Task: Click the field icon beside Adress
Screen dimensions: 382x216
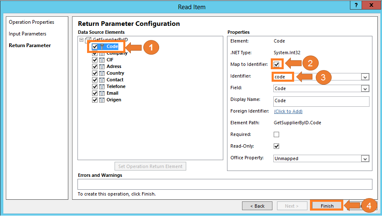Action: click(102, 66)
